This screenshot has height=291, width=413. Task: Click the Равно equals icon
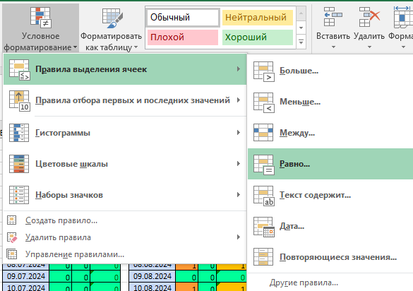[x=263, y=165]
